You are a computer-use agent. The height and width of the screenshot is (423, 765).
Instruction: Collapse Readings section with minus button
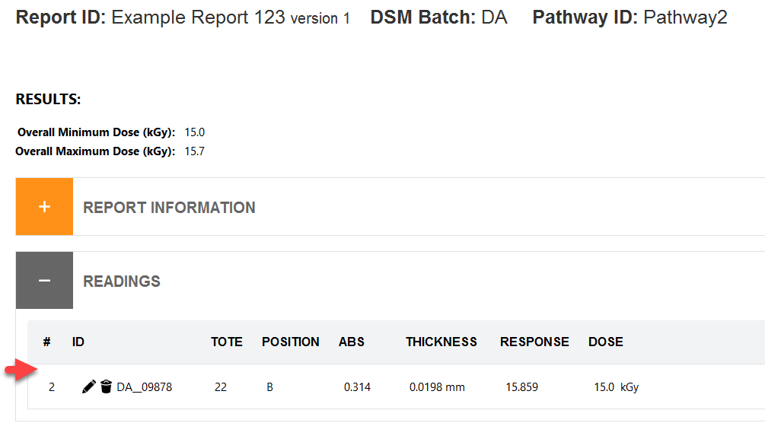click(x=44, y=281)
